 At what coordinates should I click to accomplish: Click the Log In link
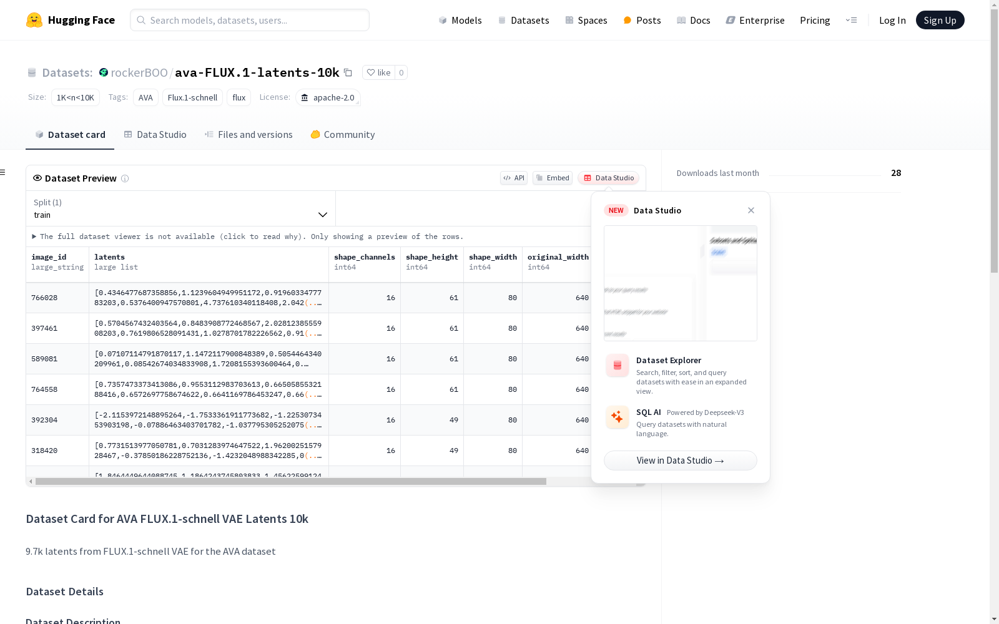tap(892, 20)
